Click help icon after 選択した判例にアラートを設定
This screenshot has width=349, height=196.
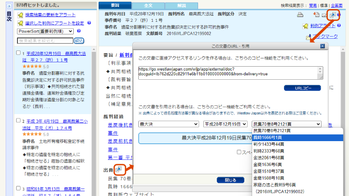click(x=89, y=23)
